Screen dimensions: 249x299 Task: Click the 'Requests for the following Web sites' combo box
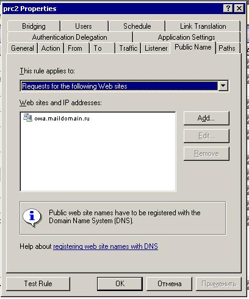(x=125, y=86)
